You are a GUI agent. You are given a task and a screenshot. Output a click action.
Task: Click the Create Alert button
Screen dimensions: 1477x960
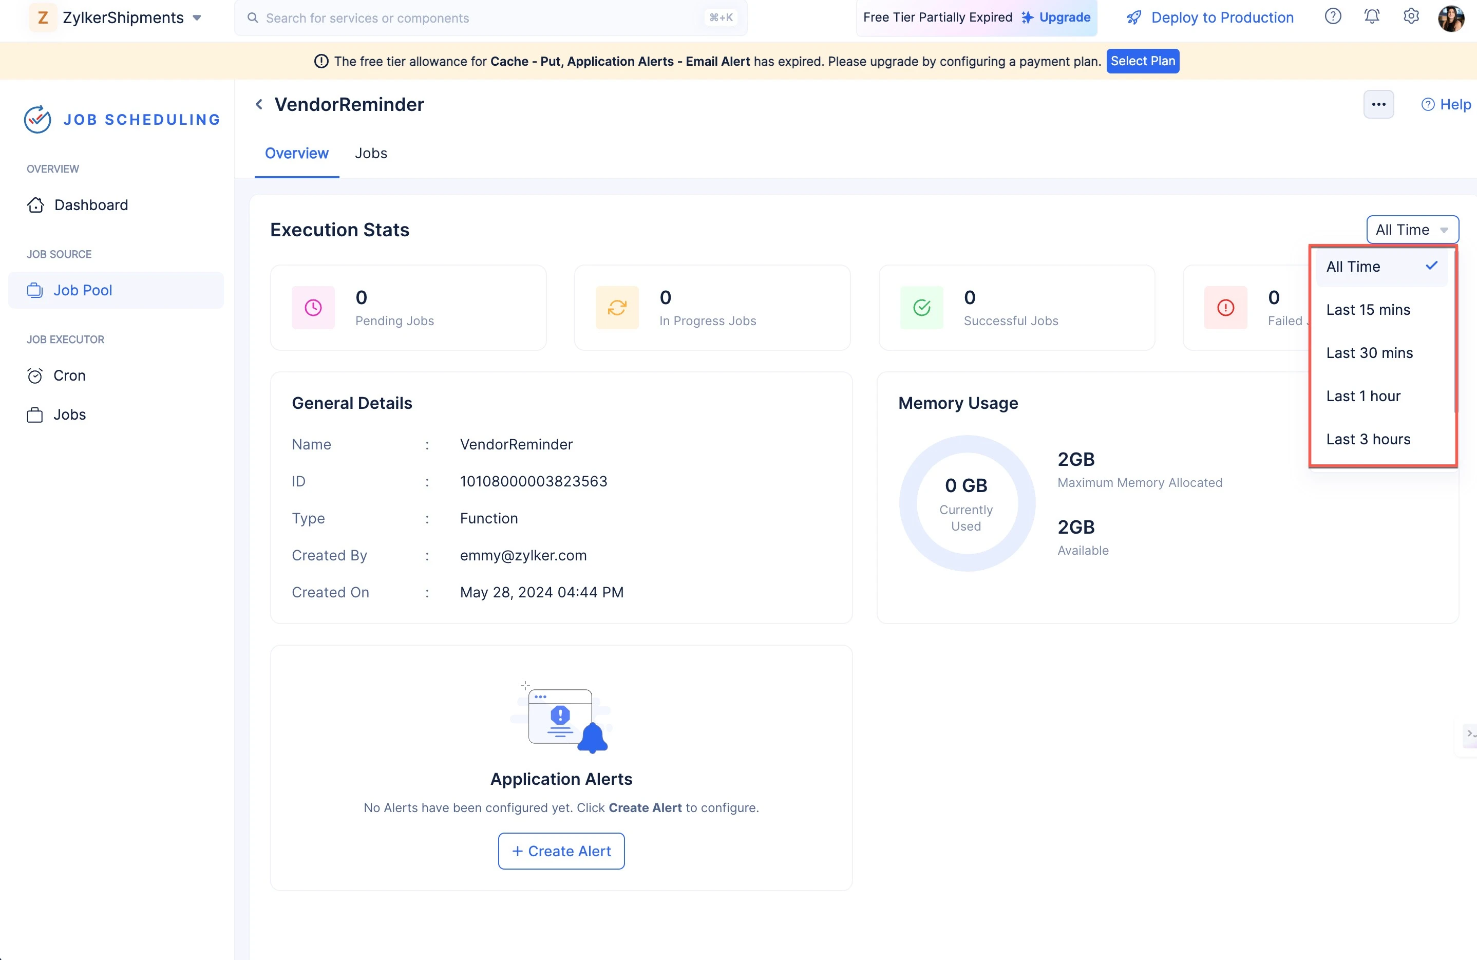[x=561, y=851]
